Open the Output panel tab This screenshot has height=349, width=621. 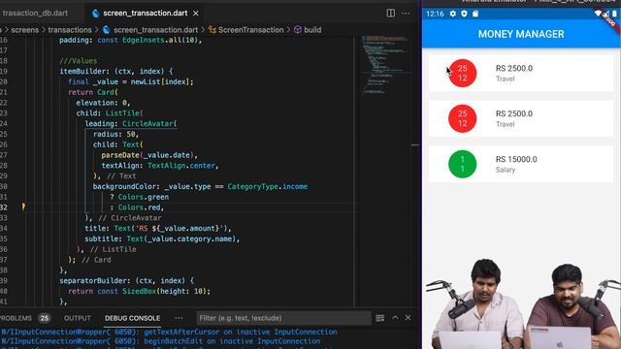point(78,318)
